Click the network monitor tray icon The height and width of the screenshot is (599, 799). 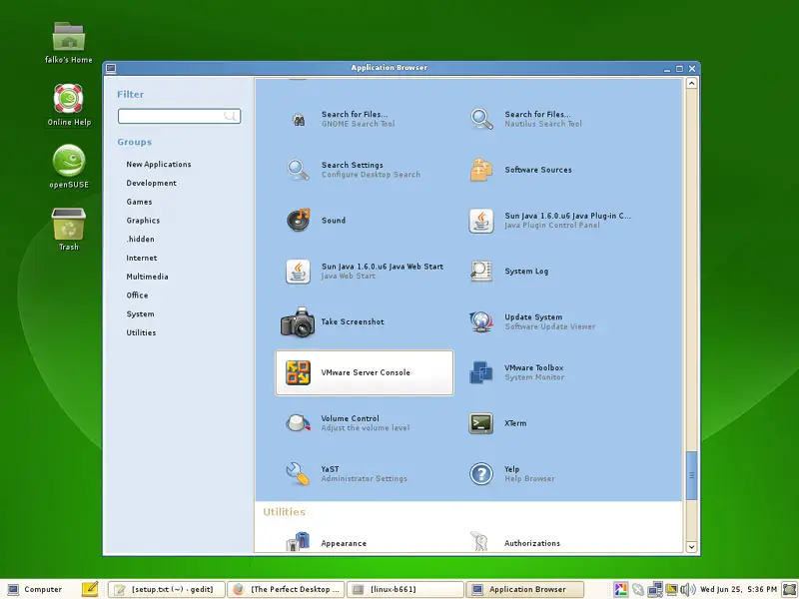655,589
